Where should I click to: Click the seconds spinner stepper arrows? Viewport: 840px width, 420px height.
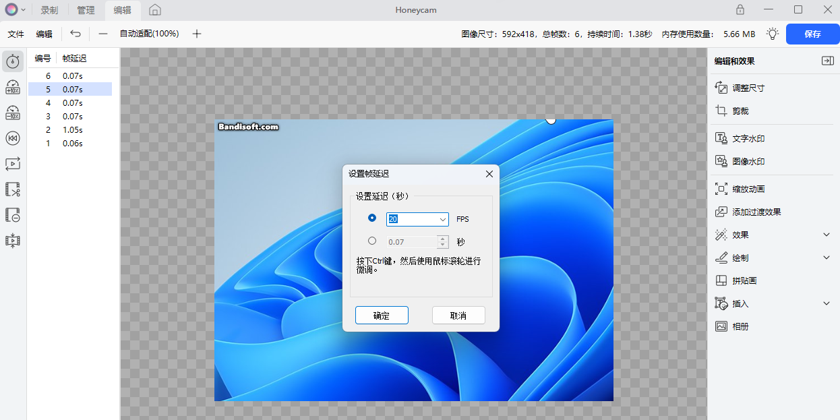pos(442,241)
